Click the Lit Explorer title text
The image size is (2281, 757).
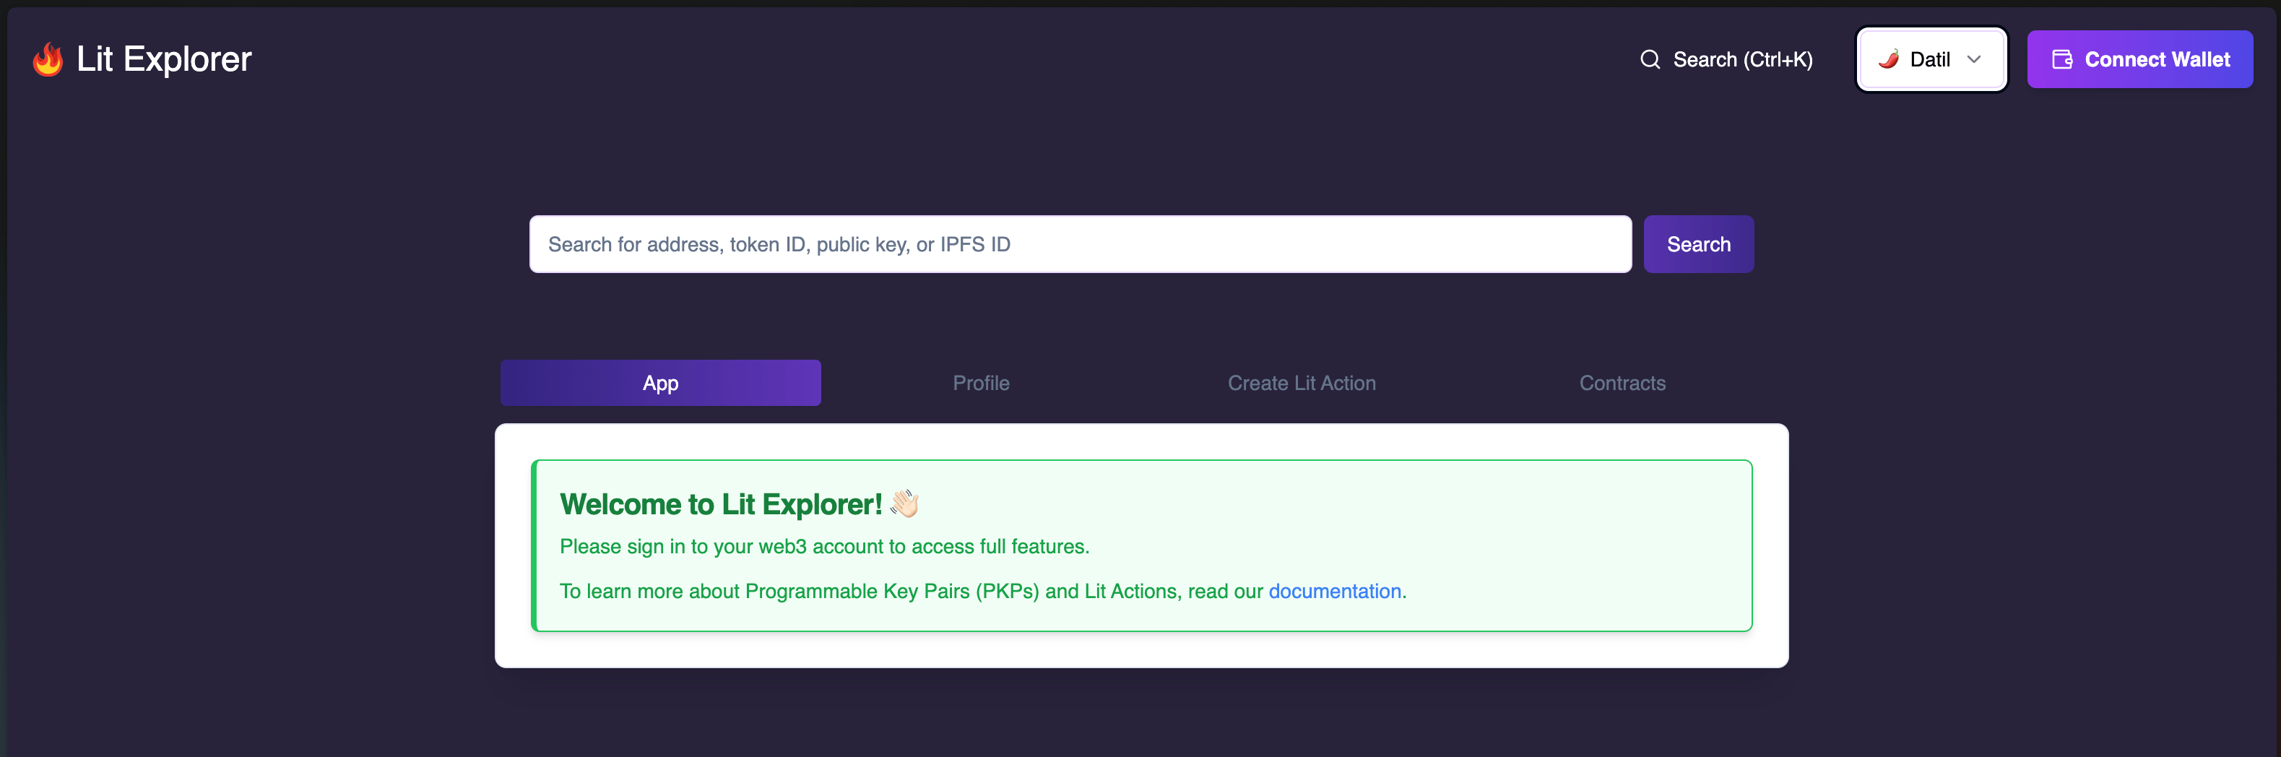coord(164,59)
